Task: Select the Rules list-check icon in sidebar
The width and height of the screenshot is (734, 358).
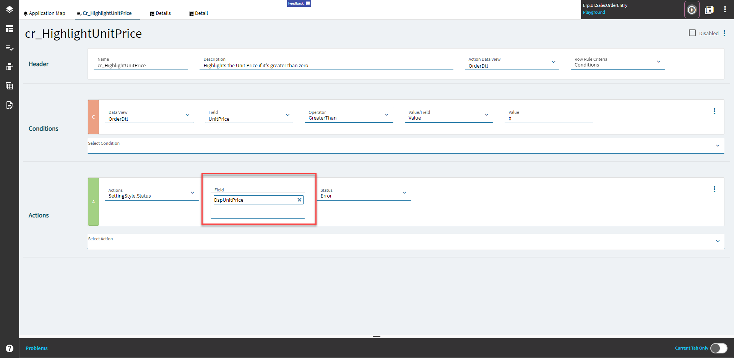Action: 10,48
